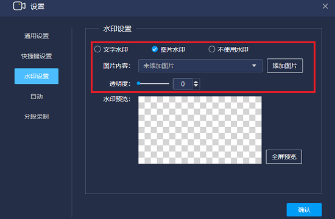Select the 图片水印 radio option
This screenshot has width=335, height=219.
point(155,49)
